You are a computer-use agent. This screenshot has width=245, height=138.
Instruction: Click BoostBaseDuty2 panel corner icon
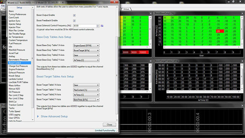tap(242, 14)
